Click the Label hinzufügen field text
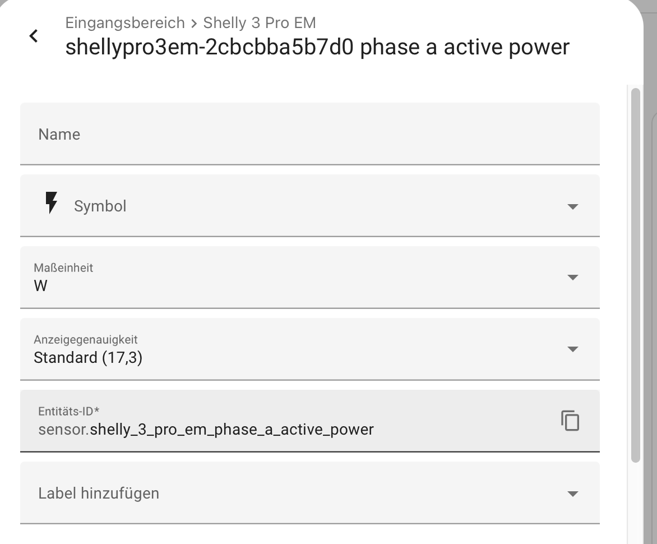This screenshot has height=544, width=657. (x=99, y=494)
